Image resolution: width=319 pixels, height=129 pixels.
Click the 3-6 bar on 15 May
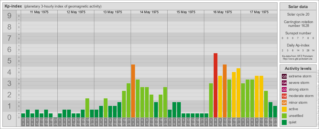(174, 110)
